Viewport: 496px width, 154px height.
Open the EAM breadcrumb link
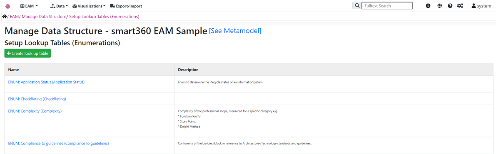(x=14, y=17)
